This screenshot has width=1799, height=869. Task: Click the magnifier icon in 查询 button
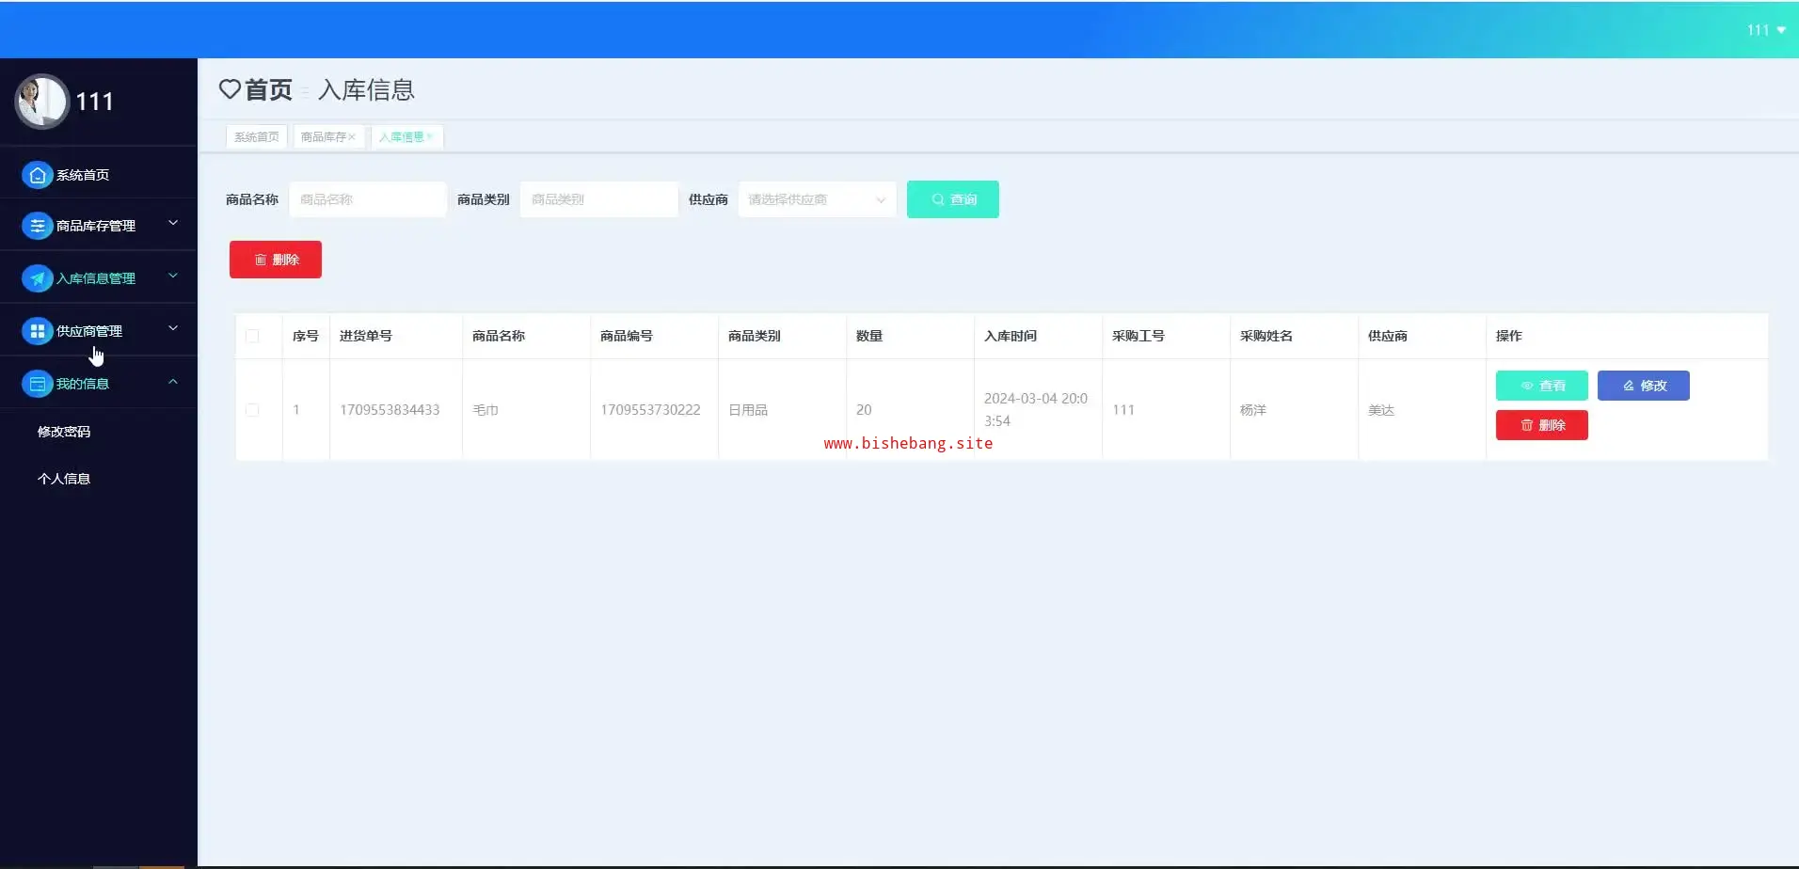(x=938, y=199)
